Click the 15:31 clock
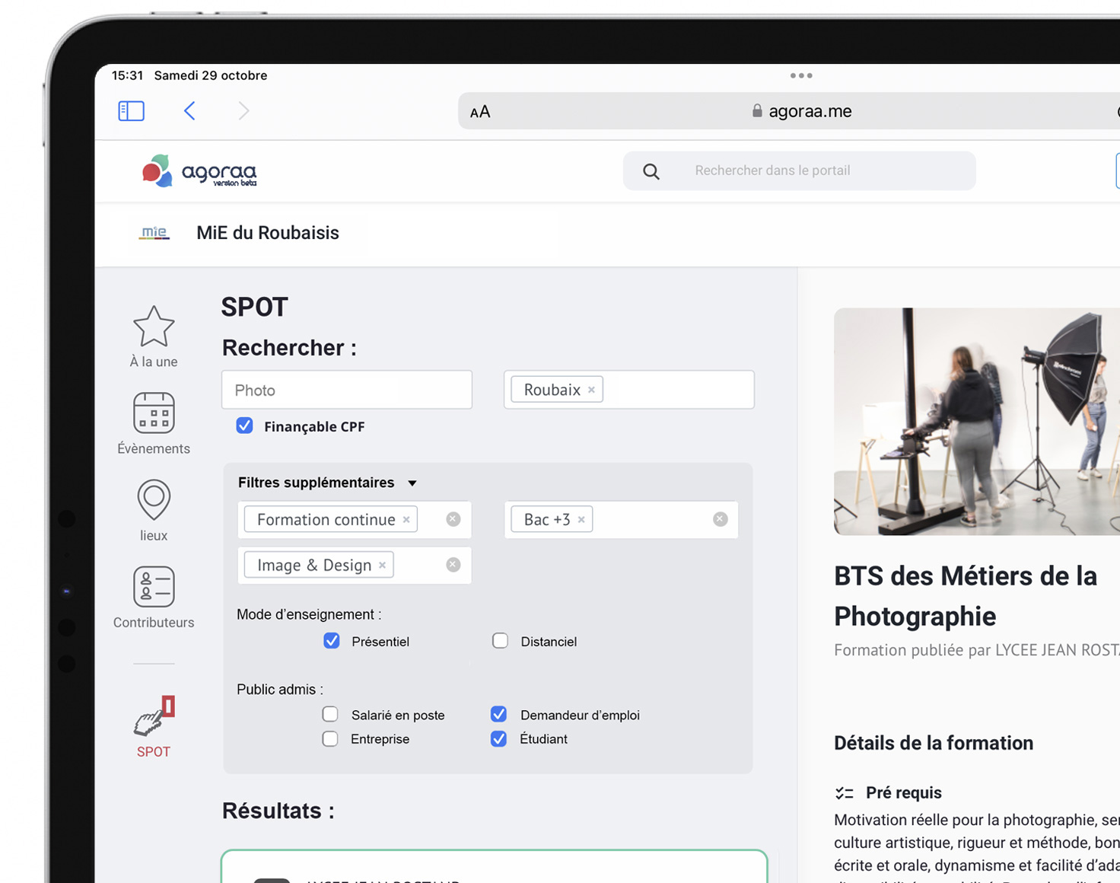 click(x=128, y=75)
